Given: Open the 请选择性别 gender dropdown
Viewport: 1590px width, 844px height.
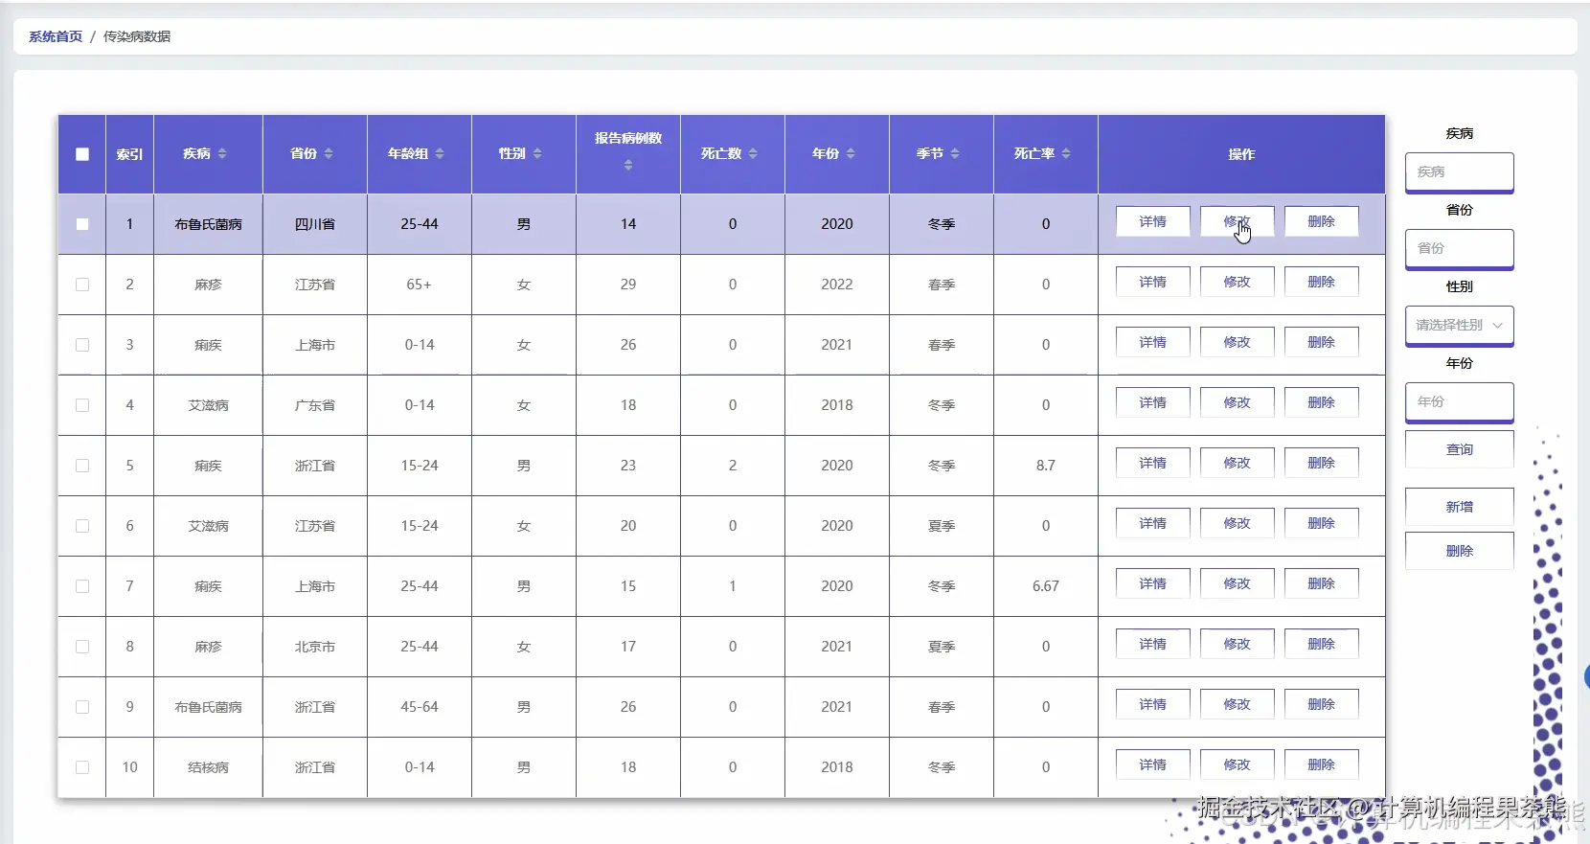Looking at the screenshot, I should coord(1459,325).
